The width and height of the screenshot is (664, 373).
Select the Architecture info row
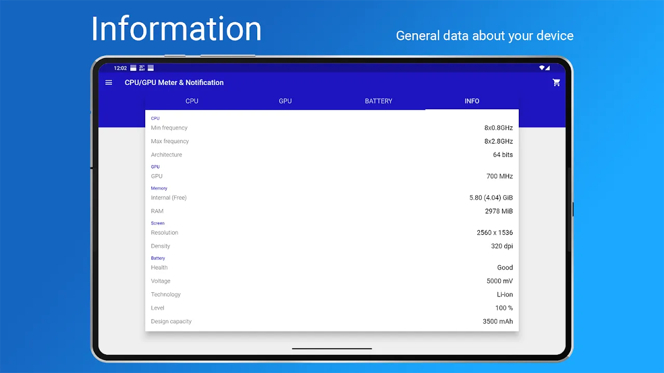332,154
